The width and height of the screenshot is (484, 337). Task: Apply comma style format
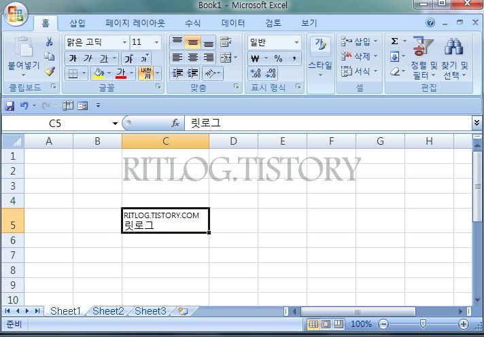click(x=294, y=58)
